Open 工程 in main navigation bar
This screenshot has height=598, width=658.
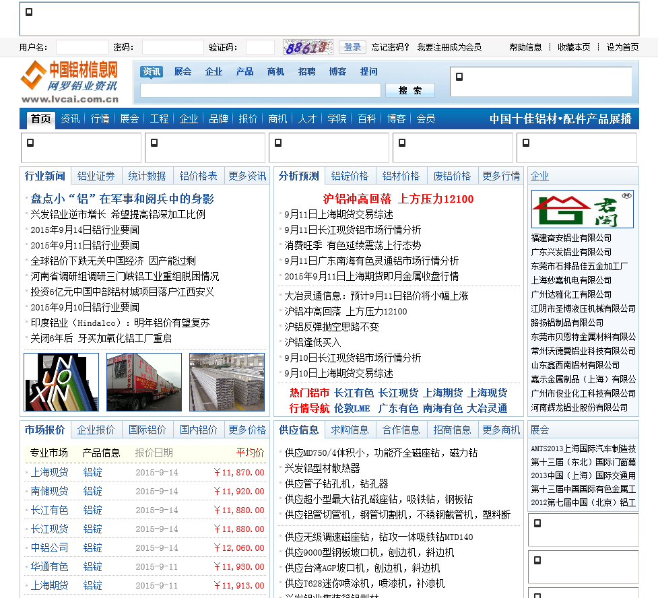[159, 119]
